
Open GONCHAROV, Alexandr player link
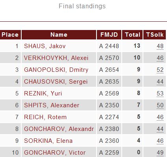(x=59, y=129)
